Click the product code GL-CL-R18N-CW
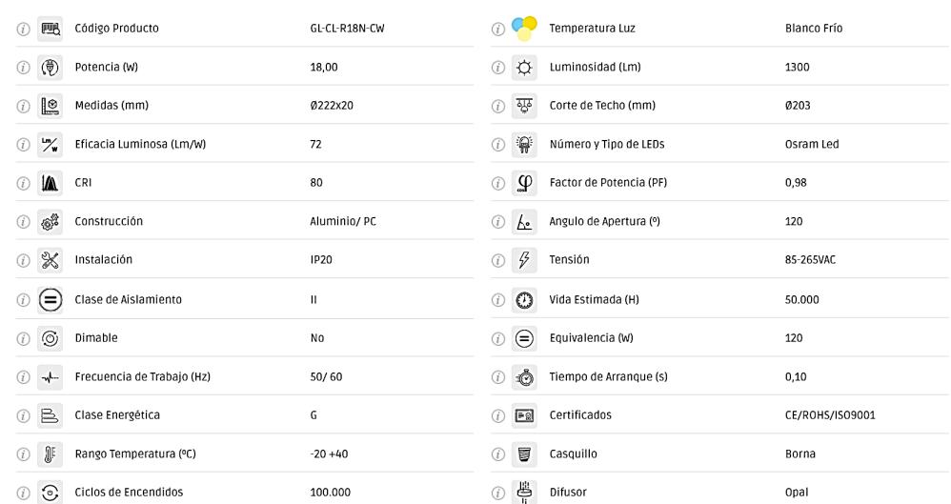This screenshot has width=951, height=504. 347,29
